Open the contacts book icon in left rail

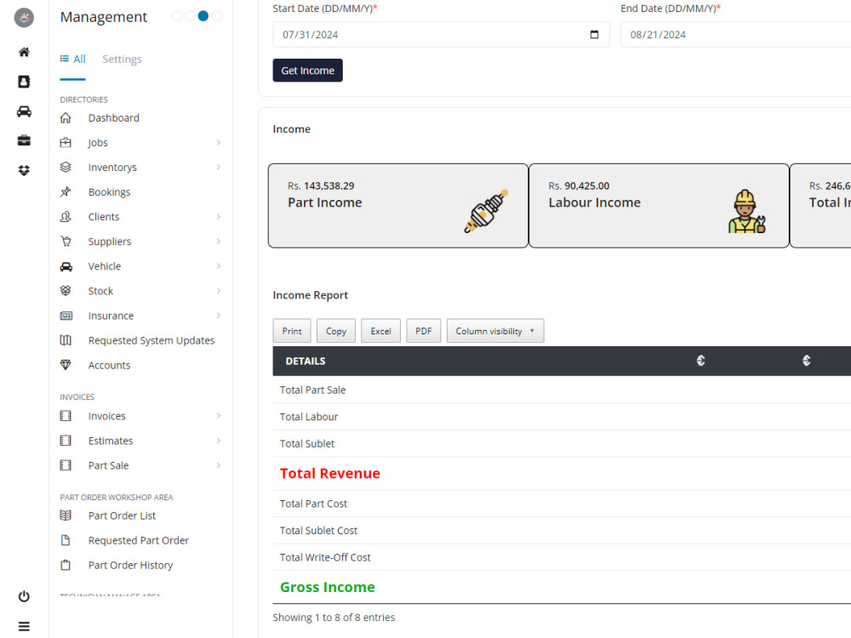point(24,82)
